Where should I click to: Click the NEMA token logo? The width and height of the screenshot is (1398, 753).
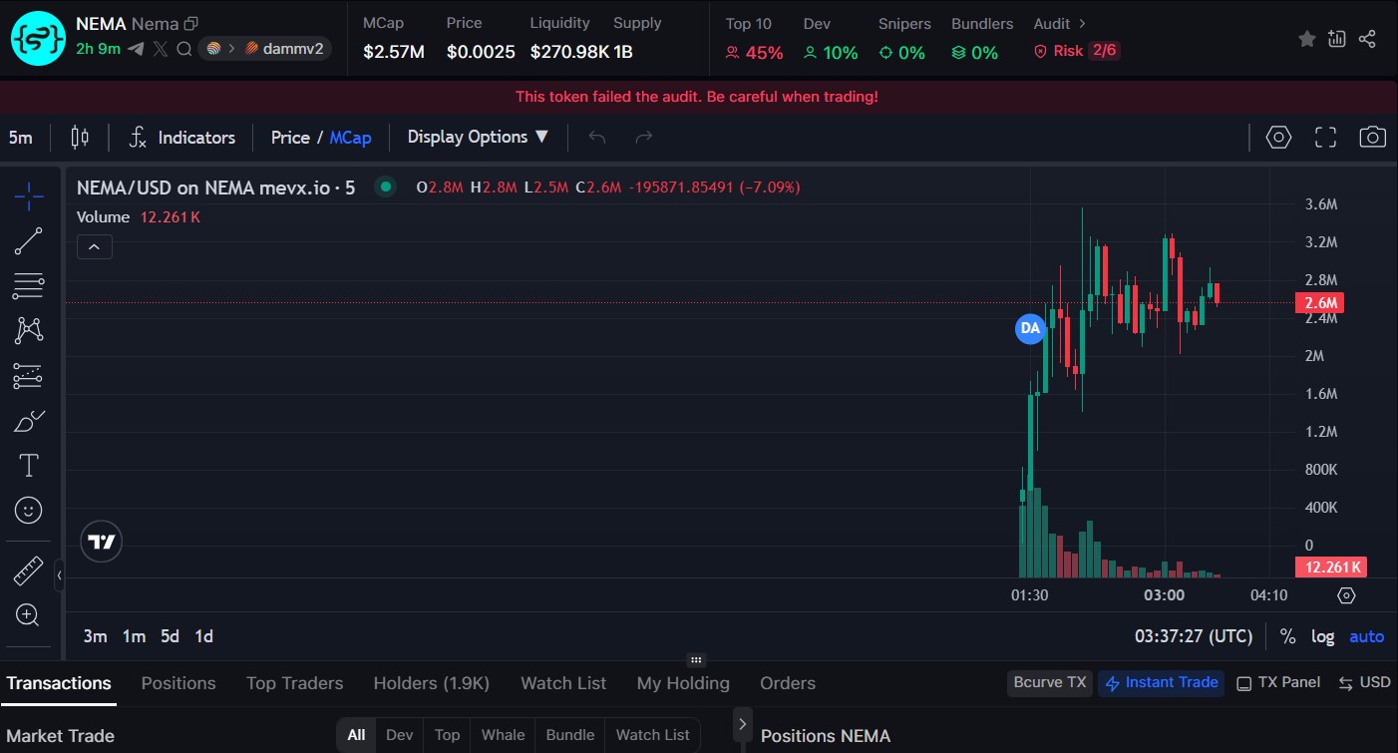pyautogui.click(x=38, y=37)
